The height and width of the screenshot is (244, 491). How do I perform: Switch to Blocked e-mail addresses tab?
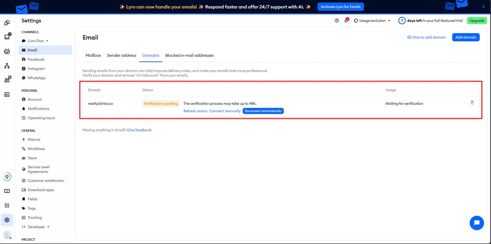click(189, 55)
